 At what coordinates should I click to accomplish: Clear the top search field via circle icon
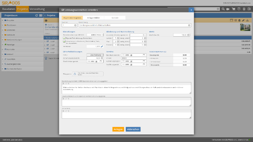(x=218, y=9)
